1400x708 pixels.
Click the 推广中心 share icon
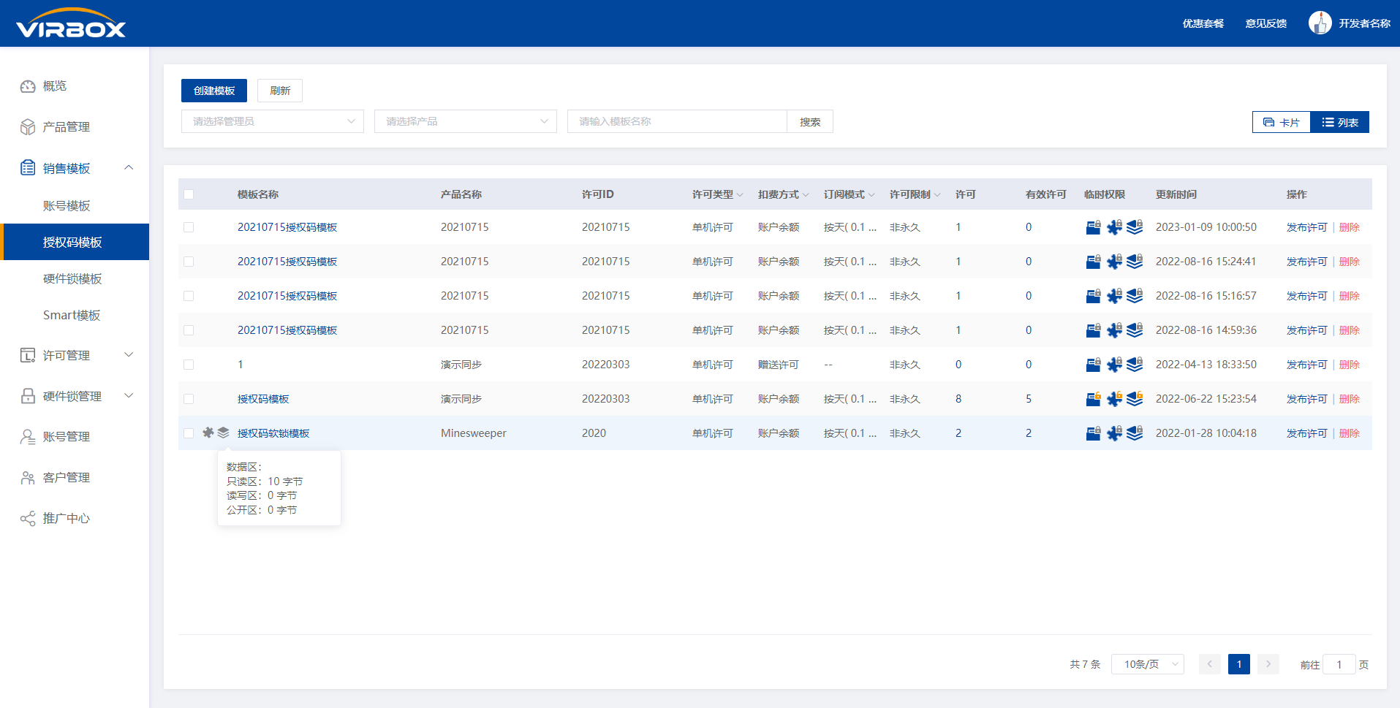[28, 519]
